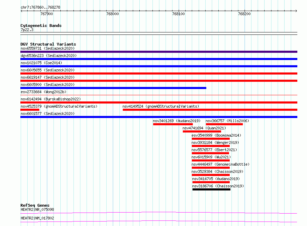Image resolution: width=307 pixels, height=226 pixels.
Task: Open the nsv1021075 (Coe2014) variant label
Action: click(41, 63)
